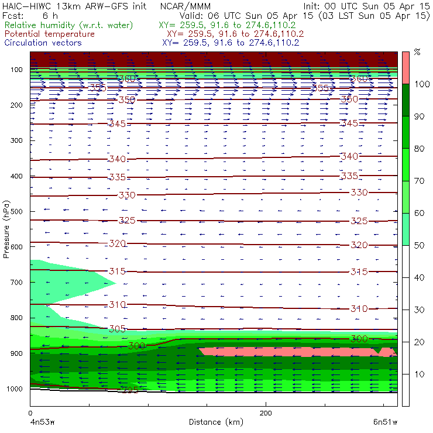433x433 pixels.
Task: Click the 900 hPa pressure axis tick label
Action: tap(16, 353)
